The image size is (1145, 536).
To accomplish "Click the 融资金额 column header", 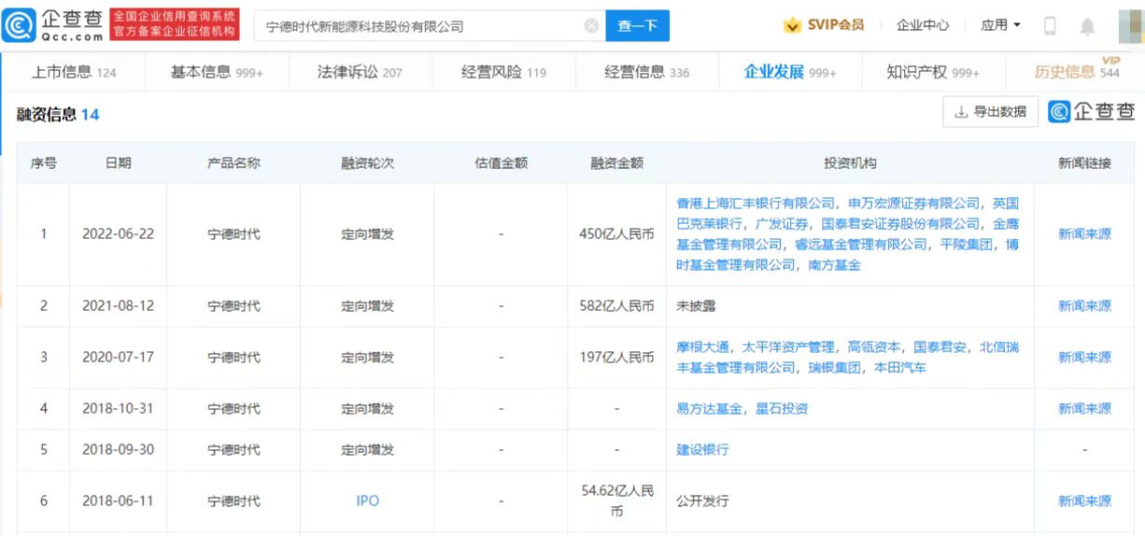I will coord(617,162).
